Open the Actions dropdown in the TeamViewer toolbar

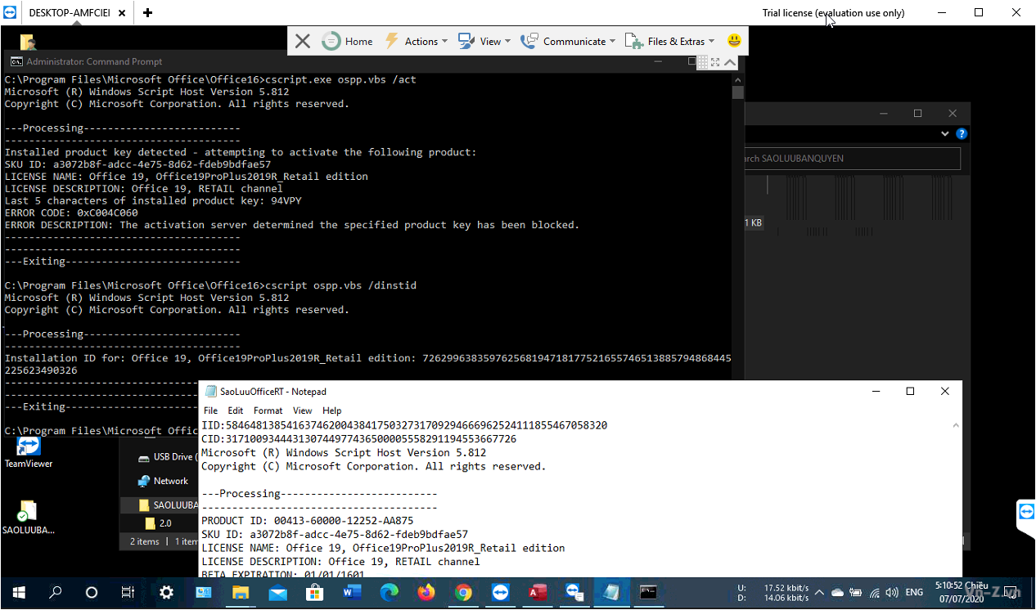click(x=416, y=41)
